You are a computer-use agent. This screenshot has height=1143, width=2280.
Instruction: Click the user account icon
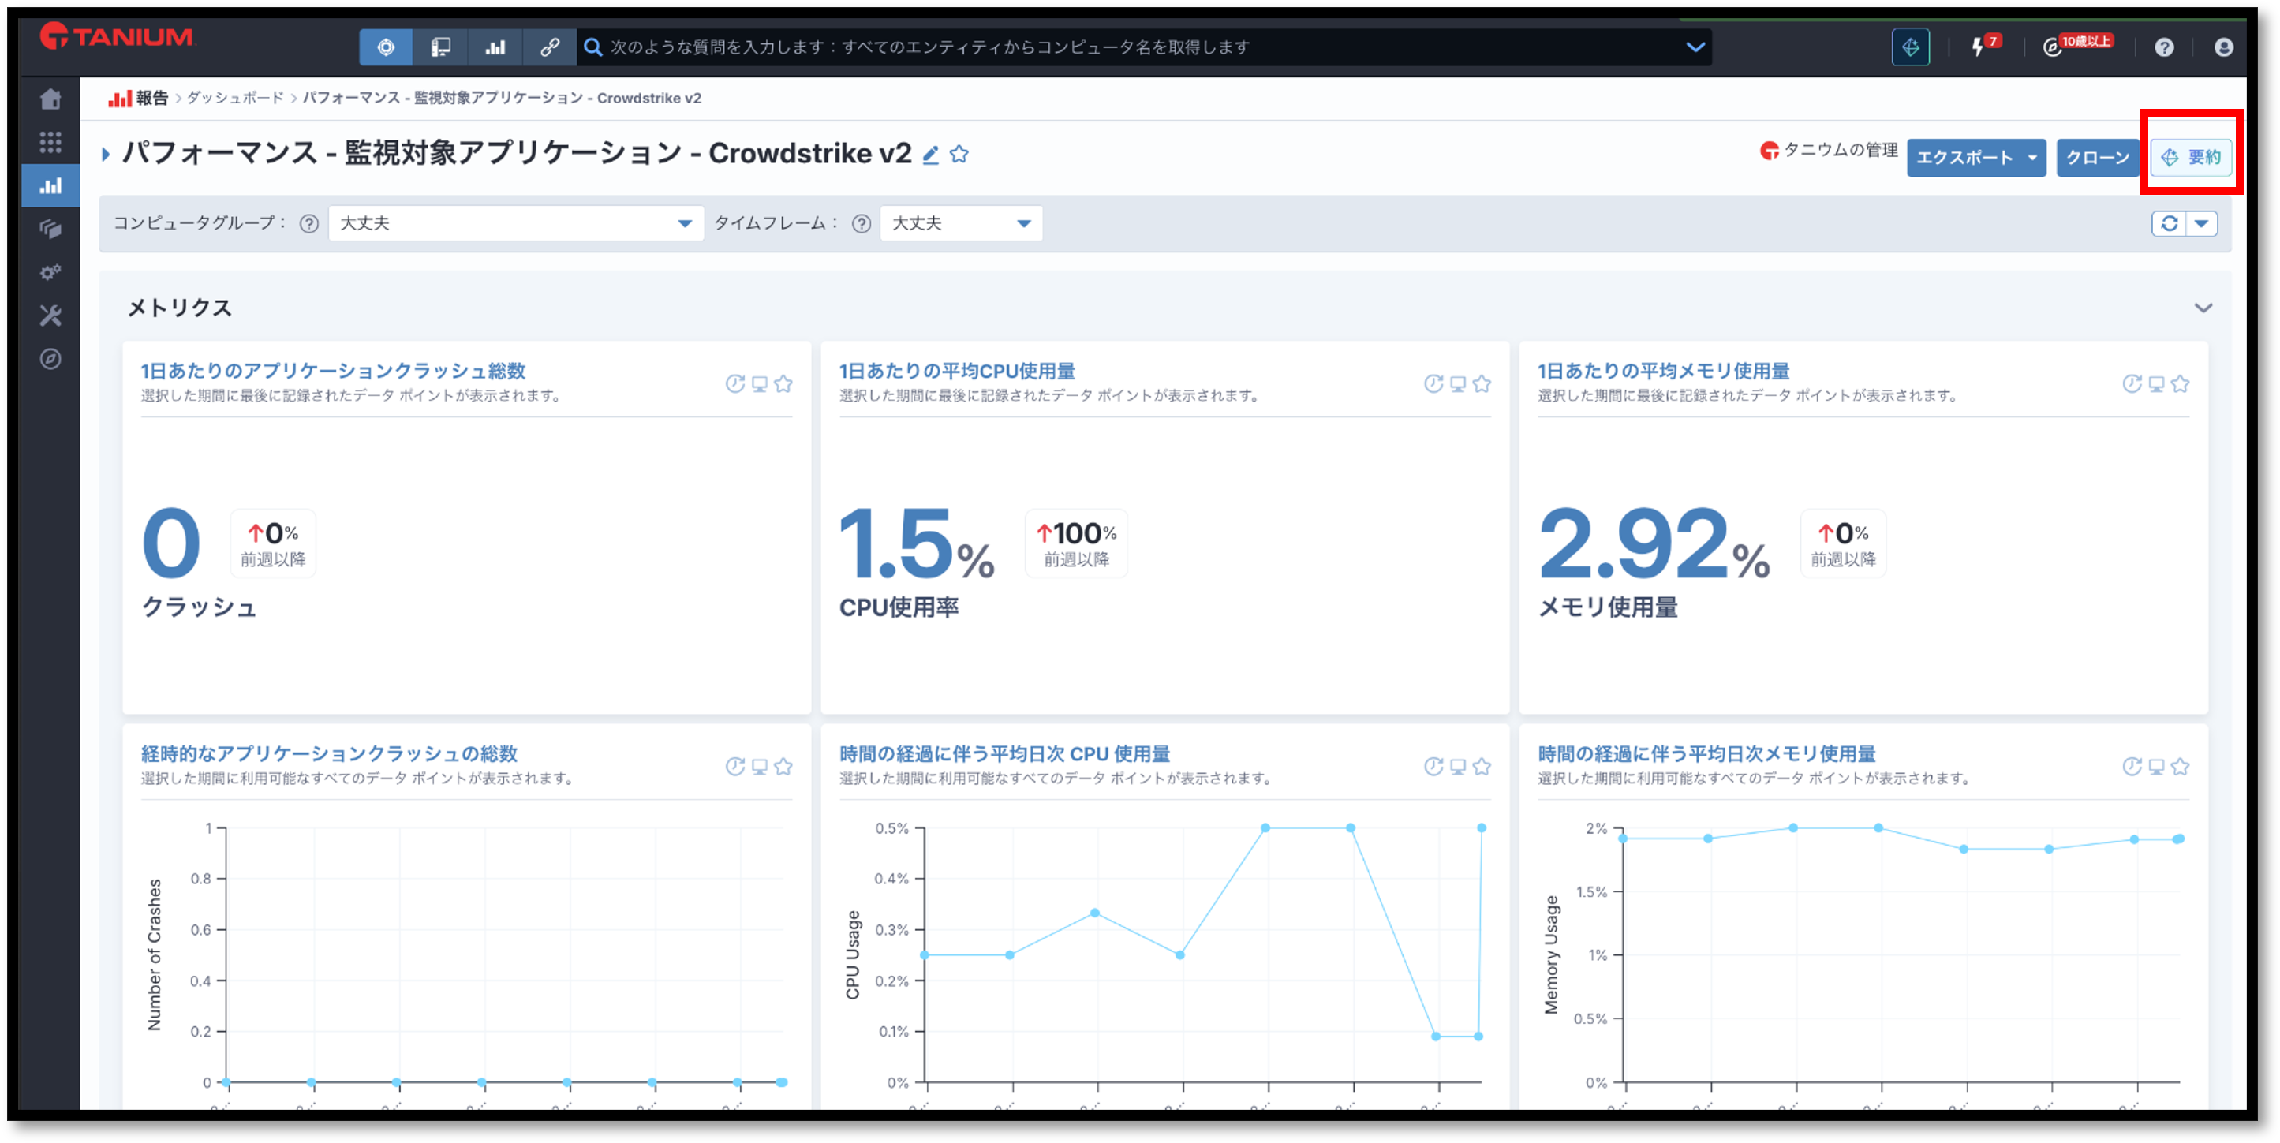(x=2223, y=48)
